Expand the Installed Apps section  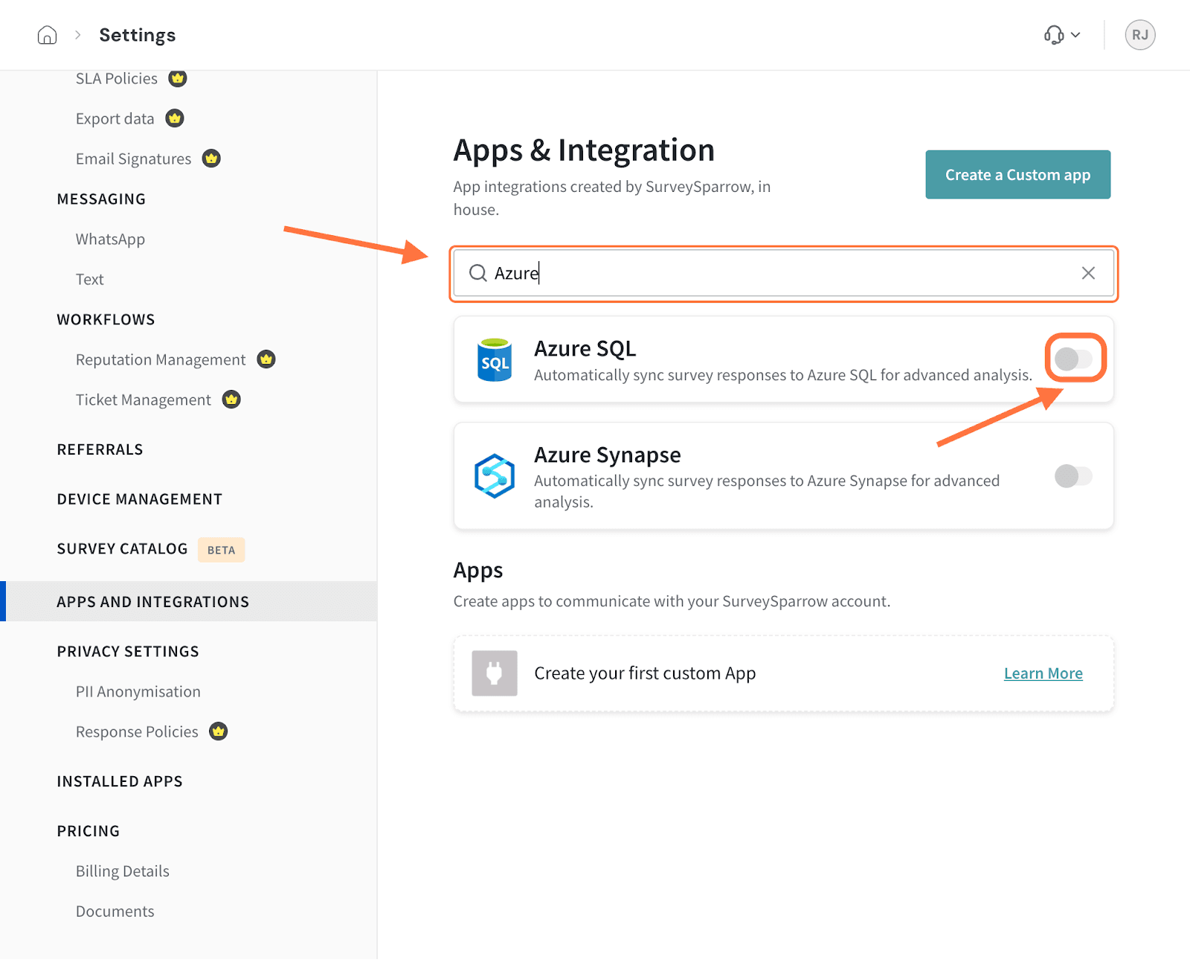coord(120,781)
